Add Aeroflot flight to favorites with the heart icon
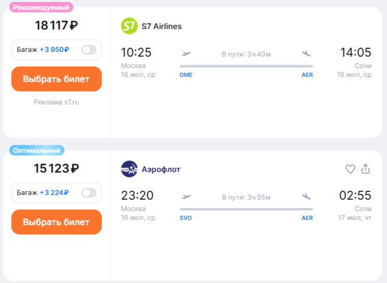 350,169
